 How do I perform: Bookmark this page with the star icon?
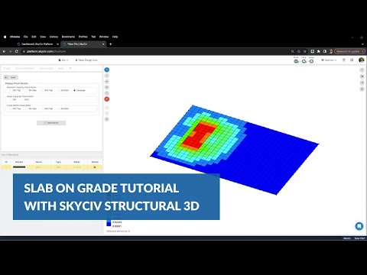[x=305, y=51]
